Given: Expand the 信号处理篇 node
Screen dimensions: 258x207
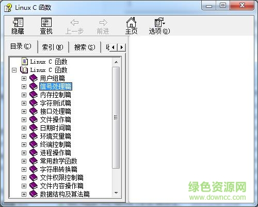Looking at the screenshot, I should (24, 86).
